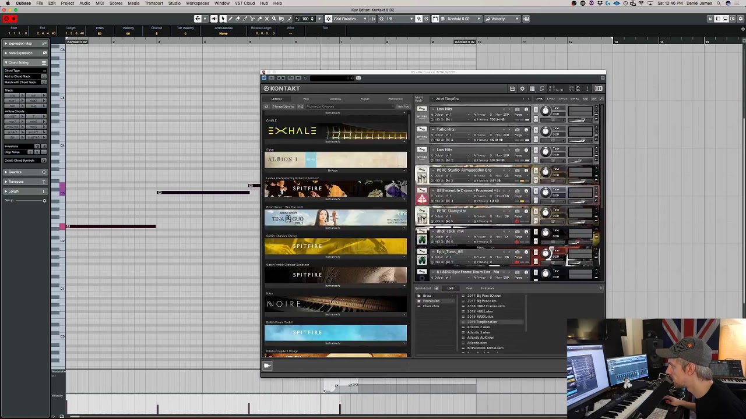Screen dimensions: 746x419
Task: Toggle Auto Quantize percent button
Action: tap(419, 19)
